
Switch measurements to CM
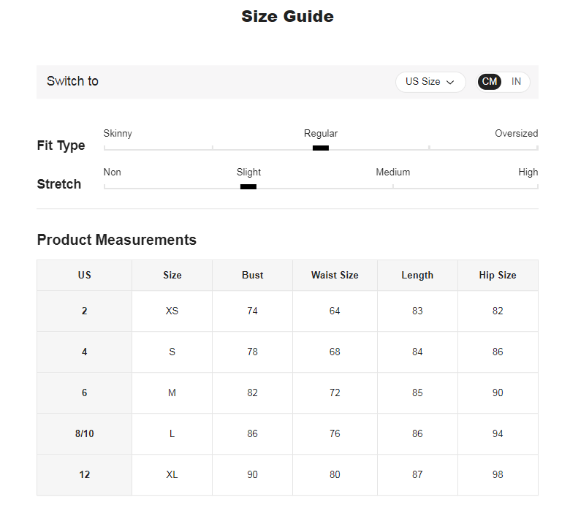click(490, 82)
